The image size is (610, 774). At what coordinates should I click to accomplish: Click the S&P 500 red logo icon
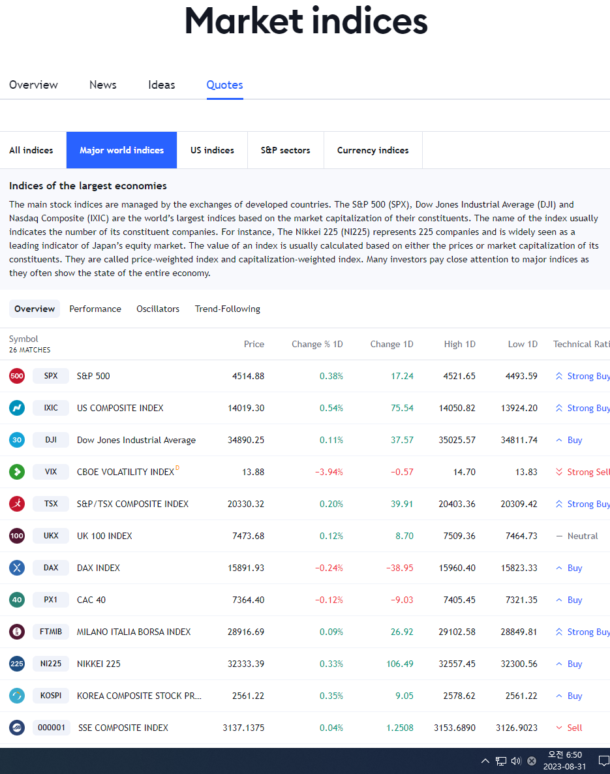[x=17, y=376]
